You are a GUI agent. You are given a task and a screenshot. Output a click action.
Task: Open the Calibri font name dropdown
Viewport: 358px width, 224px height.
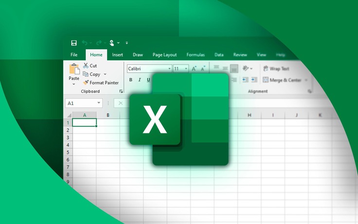pos(170,69)
